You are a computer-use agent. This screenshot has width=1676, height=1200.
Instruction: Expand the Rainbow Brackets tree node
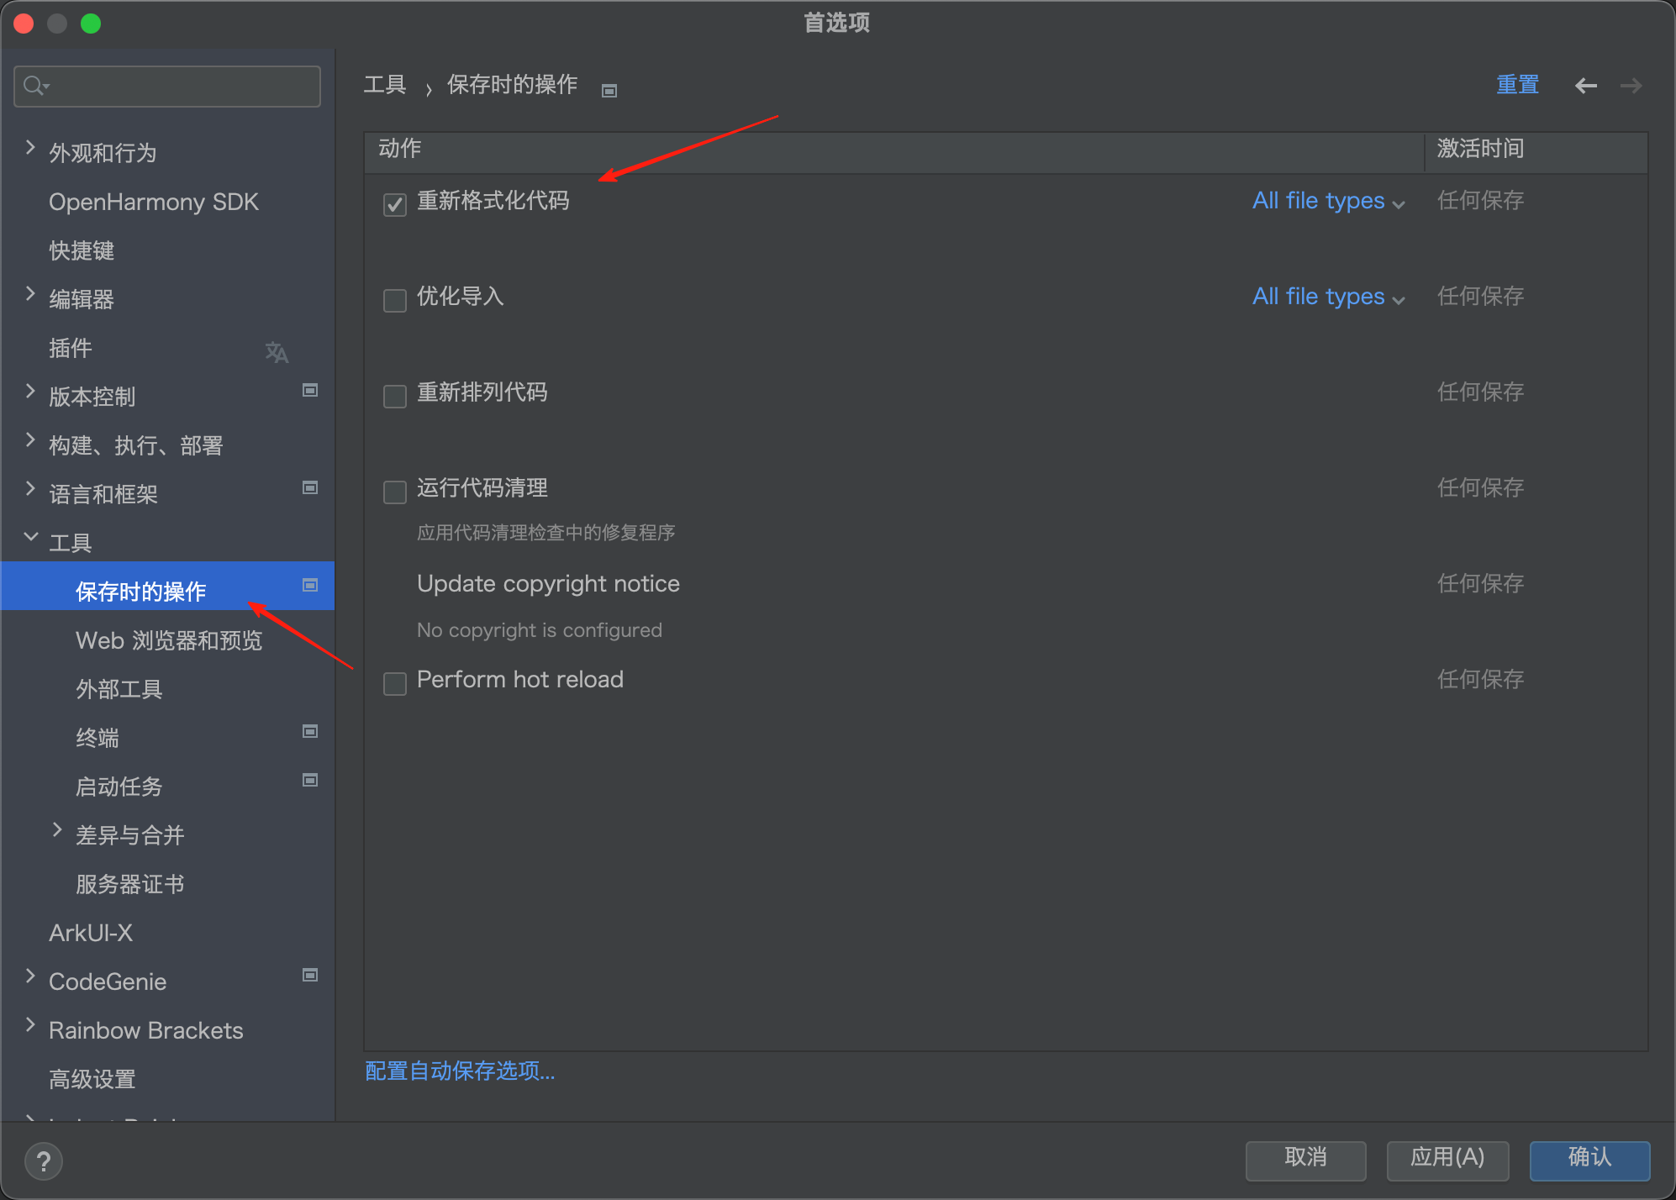pos(30,1025)
